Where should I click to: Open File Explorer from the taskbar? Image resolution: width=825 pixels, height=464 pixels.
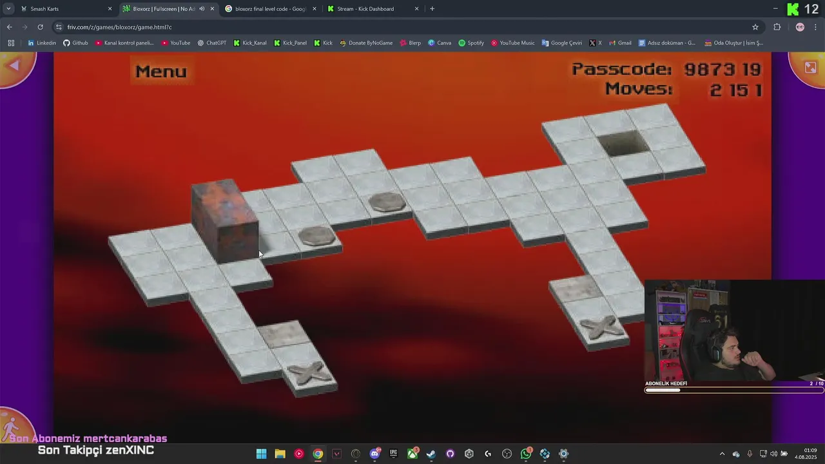pyautogui.click(x=280, y=454)
